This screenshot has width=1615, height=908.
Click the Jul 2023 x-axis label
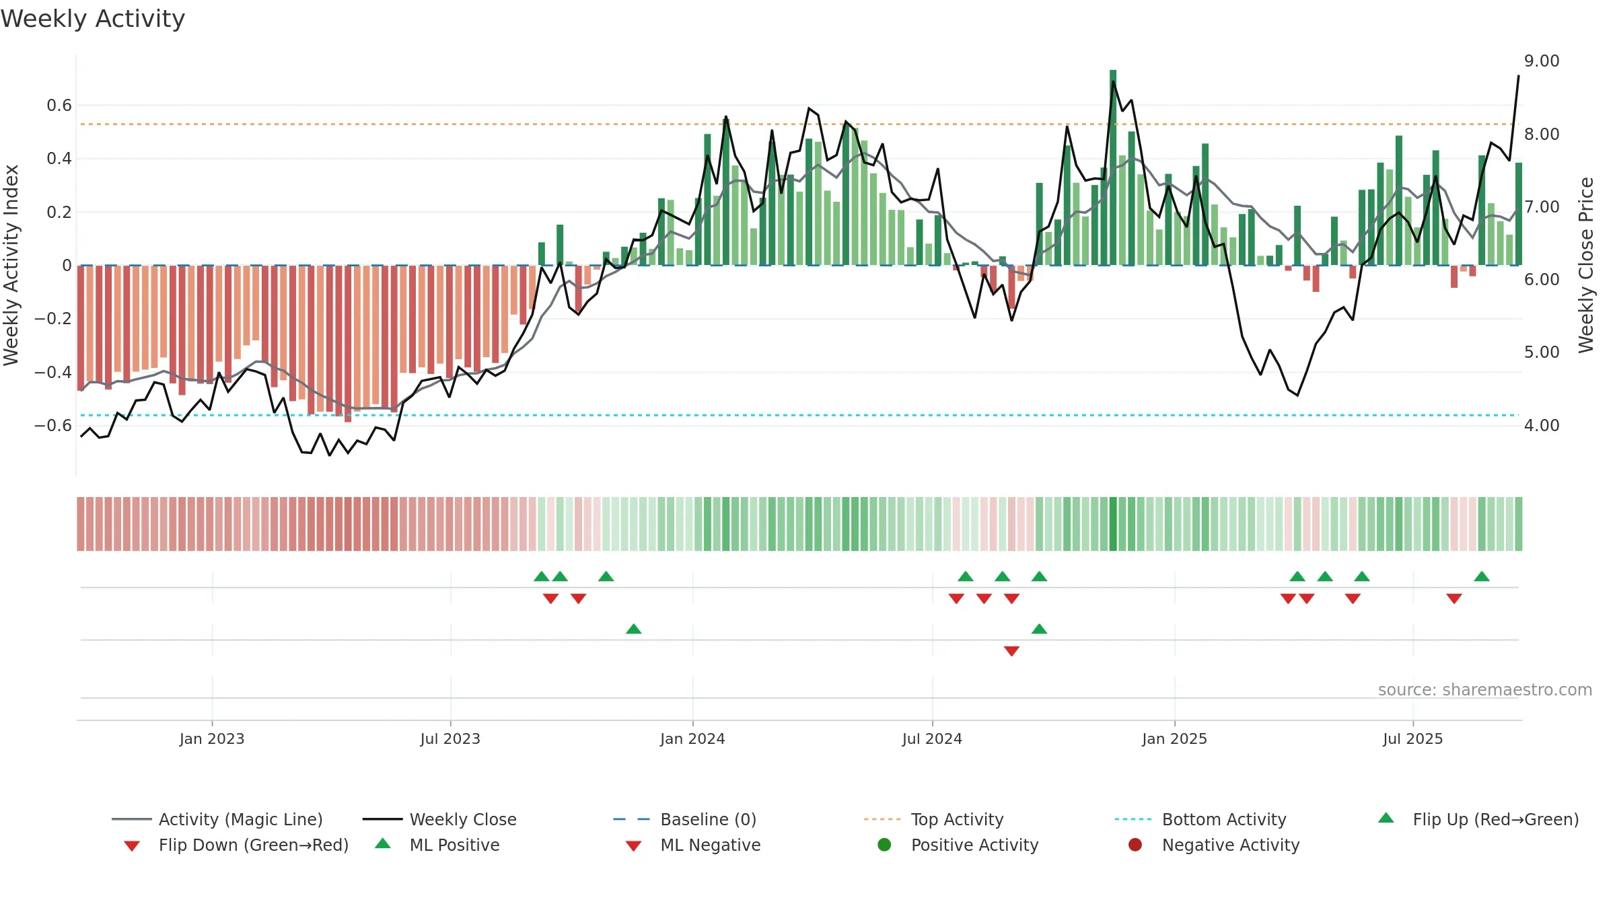450,739
